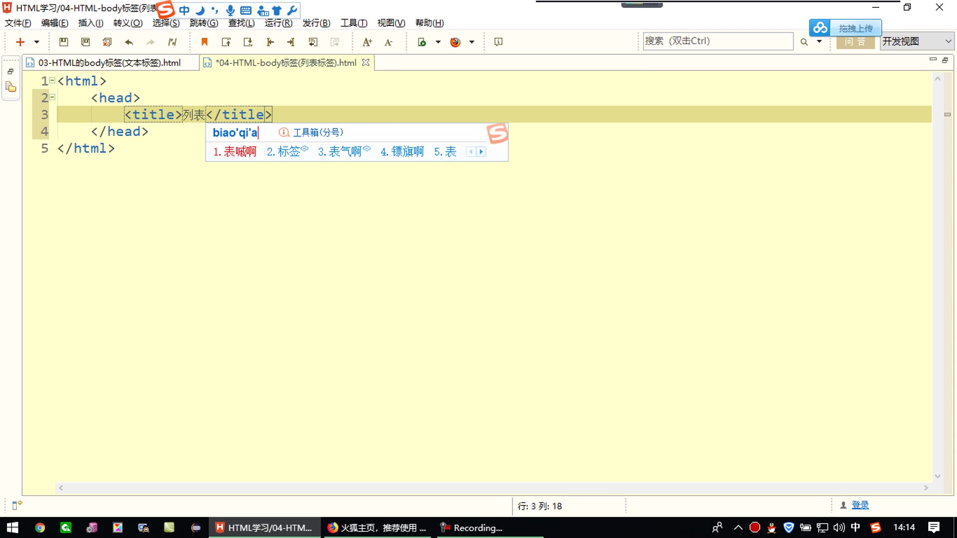This screenshot has height=538, width=957.
Task: Click the 拖拽上传 cloud upload button
Action: click(x=845, y=28)
